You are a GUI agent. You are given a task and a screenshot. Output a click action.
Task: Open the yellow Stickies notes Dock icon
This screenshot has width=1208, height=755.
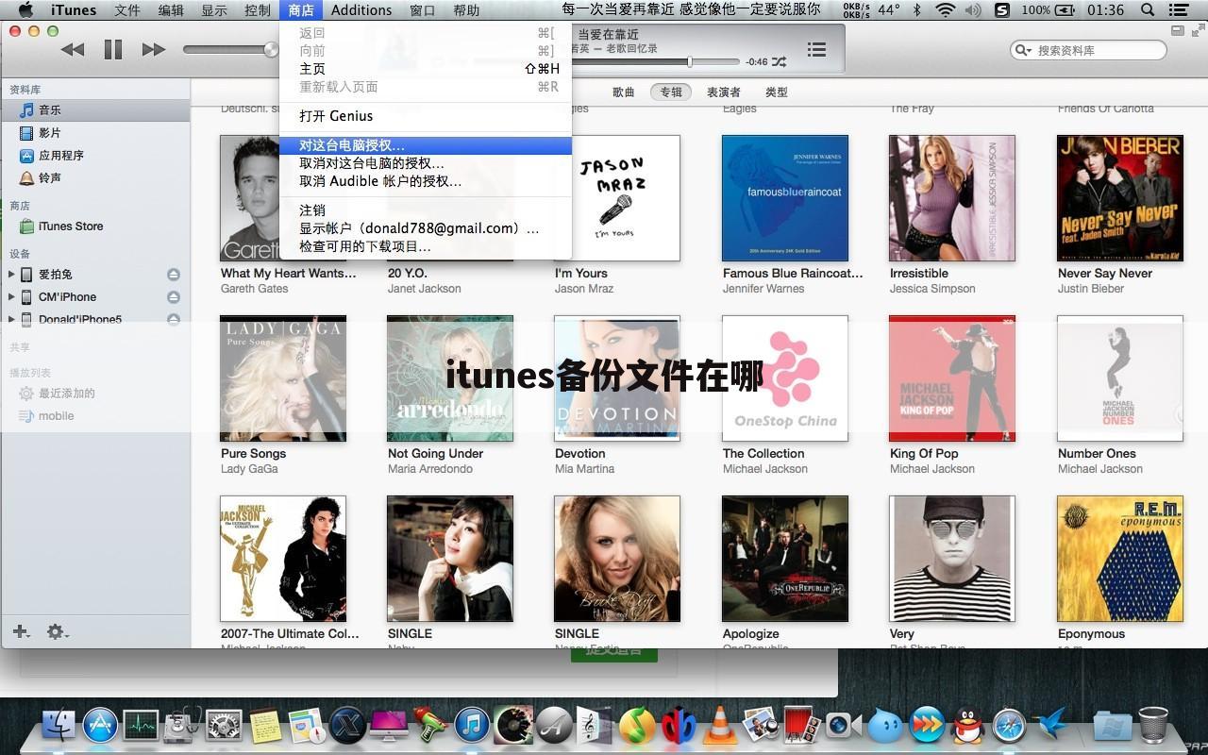pyautogui.click(x=265, y=725)
